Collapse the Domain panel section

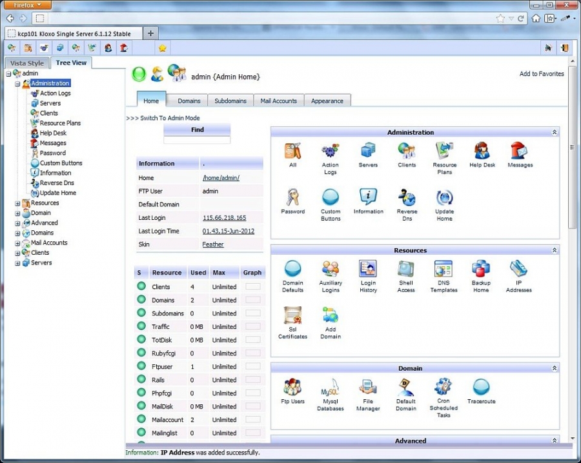[555, 368]
